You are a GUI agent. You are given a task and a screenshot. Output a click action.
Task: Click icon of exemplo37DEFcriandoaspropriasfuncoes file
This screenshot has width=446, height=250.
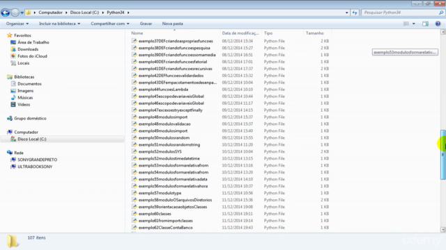[x=134, y=41]
